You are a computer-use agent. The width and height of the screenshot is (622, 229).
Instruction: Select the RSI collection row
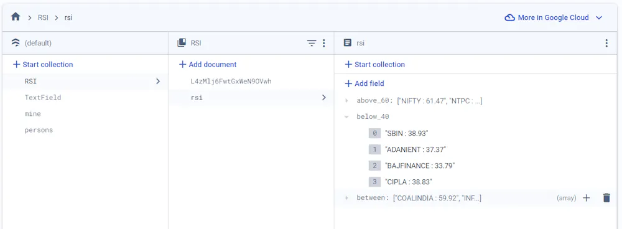click(85, 82)
